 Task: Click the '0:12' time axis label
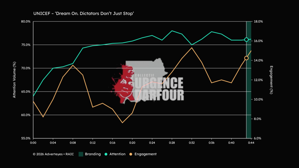(93, 143)
